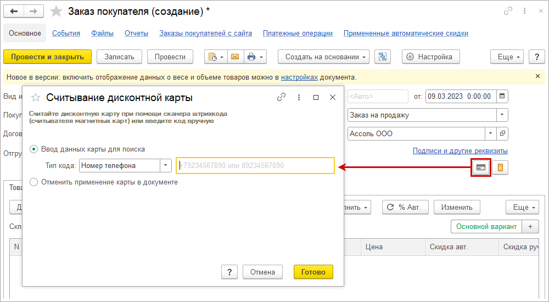Click the envelope email icon
Screen dimensions: 549x302
[x=236, y=57]
